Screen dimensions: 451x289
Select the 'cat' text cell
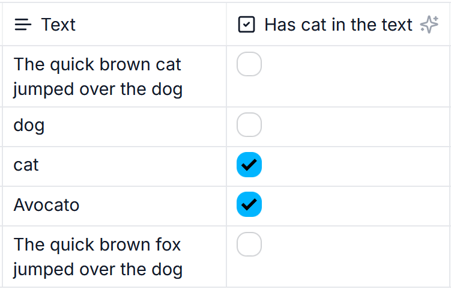pyautogui.click(x=115, y=166)
